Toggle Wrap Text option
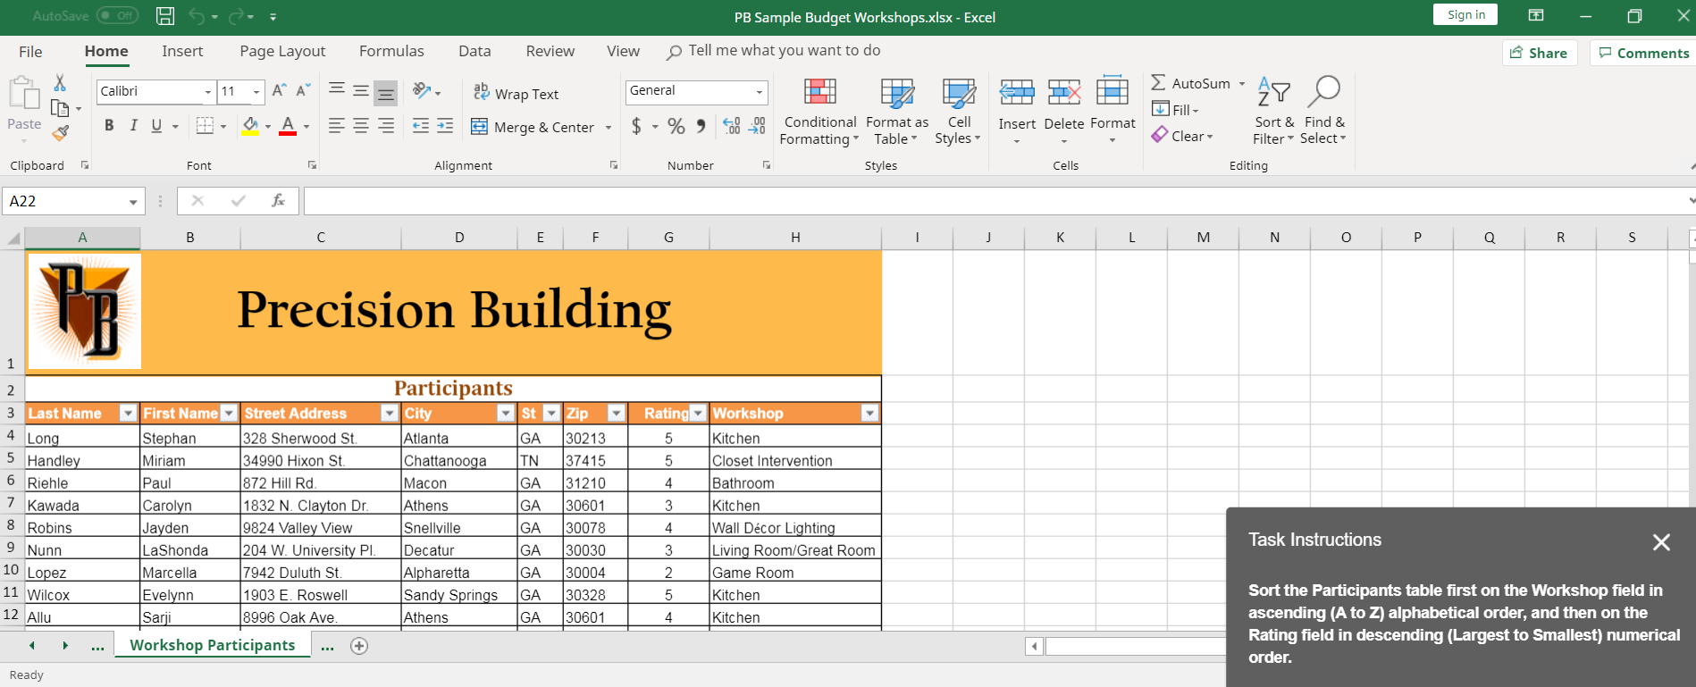1696x687 pixels. tap(516, 94)
